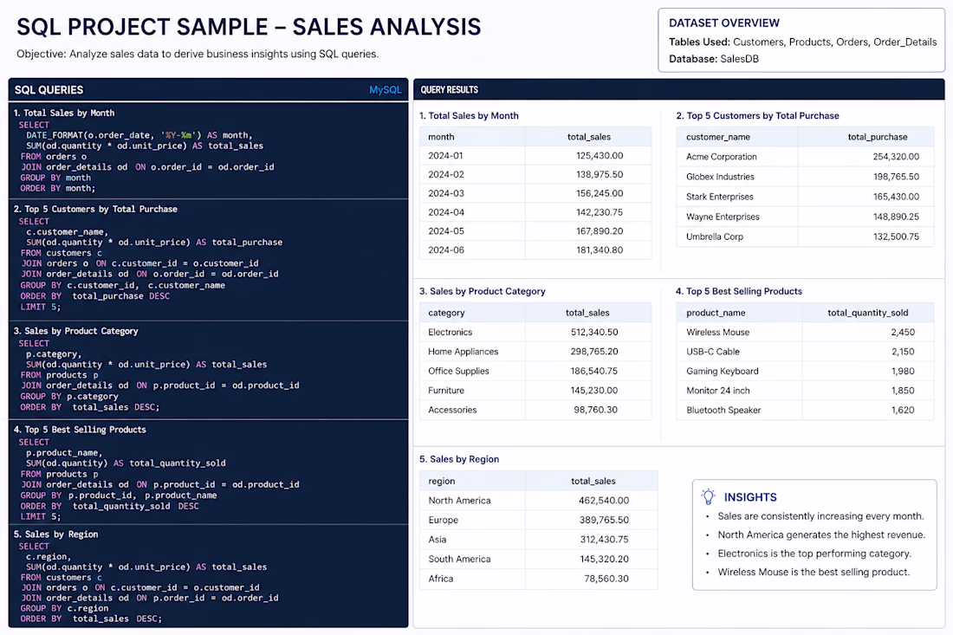This screenshot has height=635, width=953.
Task: Click the 'GROUP BY p.category' code line
Action: pos(69,396)
